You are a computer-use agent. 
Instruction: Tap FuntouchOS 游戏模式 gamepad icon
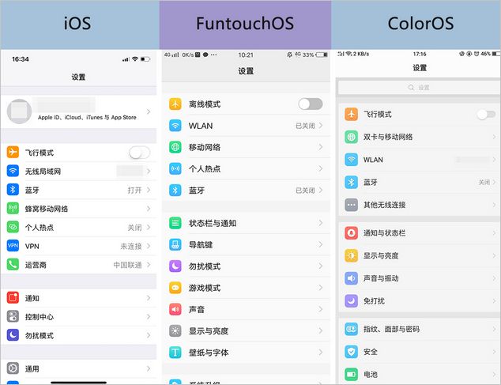pyautogui.click(x=175, y=288)
